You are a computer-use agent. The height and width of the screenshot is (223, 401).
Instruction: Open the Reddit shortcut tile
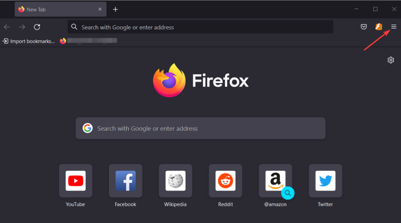click(x=225, y=181)
